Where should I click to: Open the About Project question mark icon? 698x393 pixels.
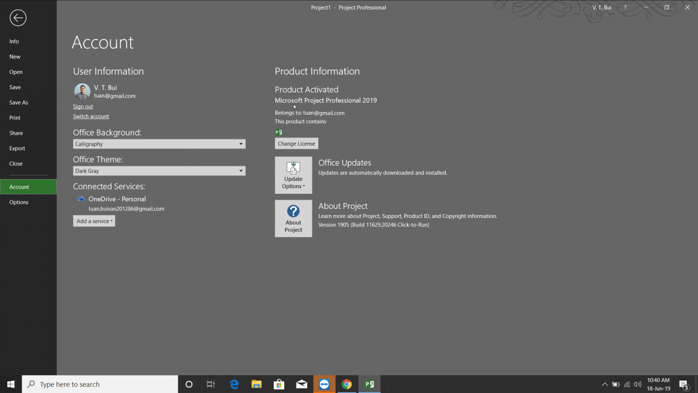click(x=293, y=211)
